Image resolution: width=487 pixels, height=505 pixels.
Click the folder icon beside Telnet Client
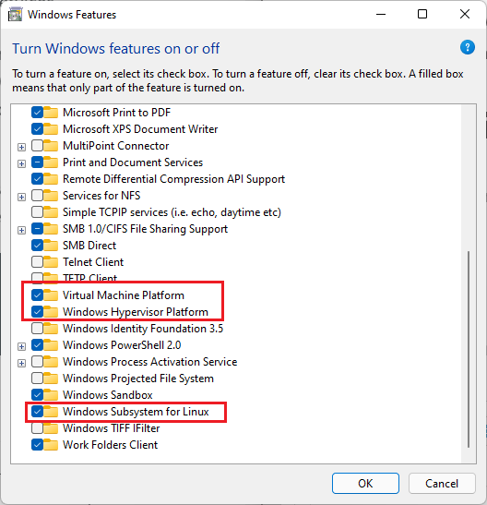[x=51, y=261]
